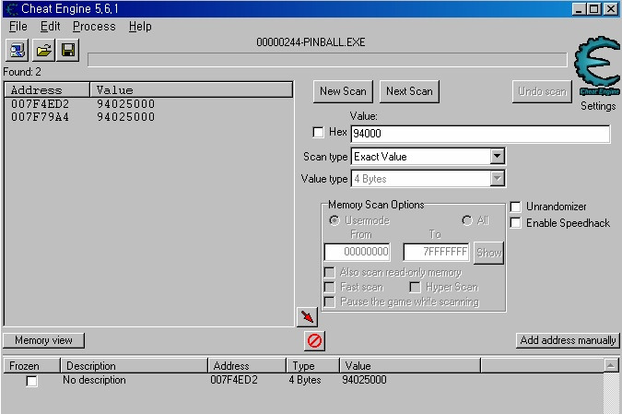Click the Value input field containing 94000
The image size is (622, 414).
(480, 134)
